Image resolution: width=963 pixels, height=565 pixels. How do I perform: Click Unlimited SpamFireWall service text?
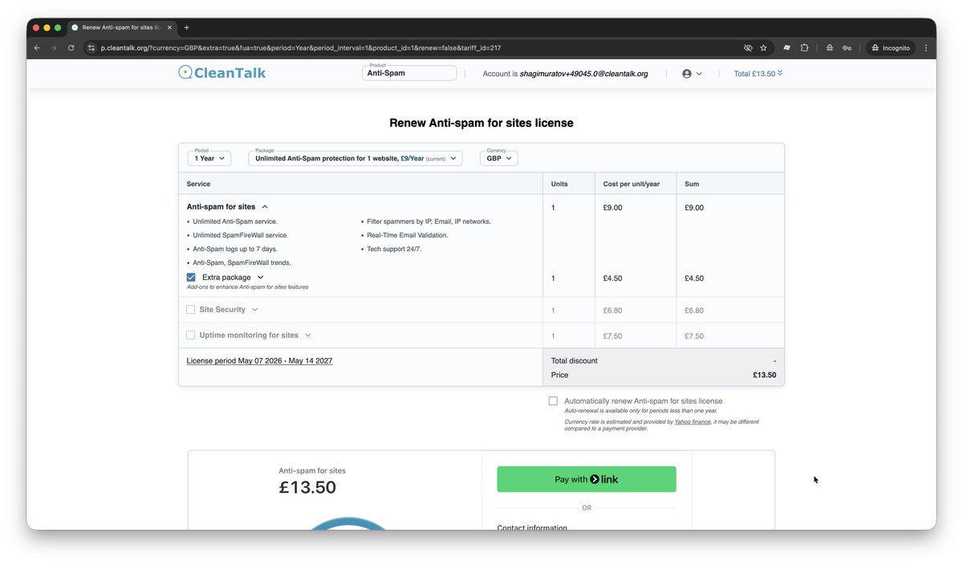click(x=240, y=235)
